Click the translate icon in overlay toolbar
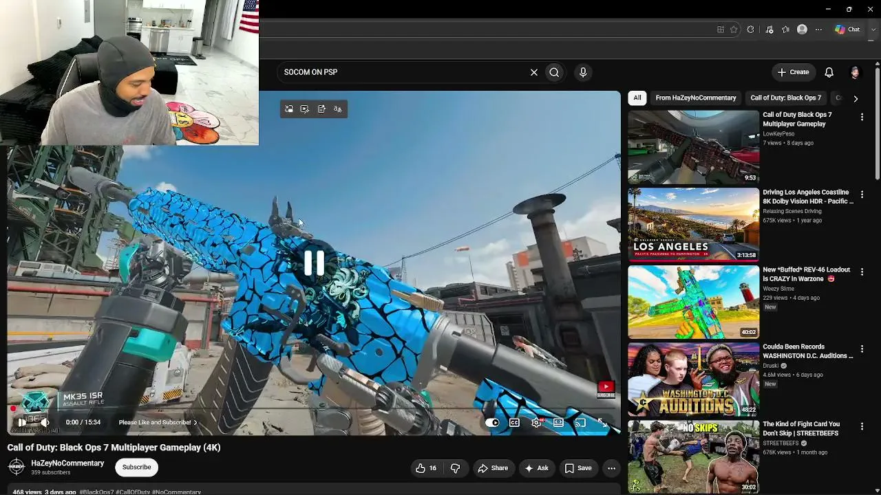The image size is (881, 495). coord(337,109)
